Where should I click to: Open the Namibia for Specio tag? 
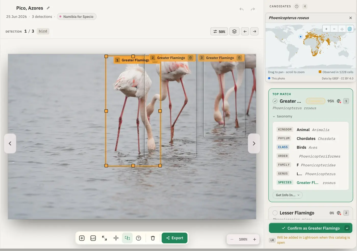[76, 17]
